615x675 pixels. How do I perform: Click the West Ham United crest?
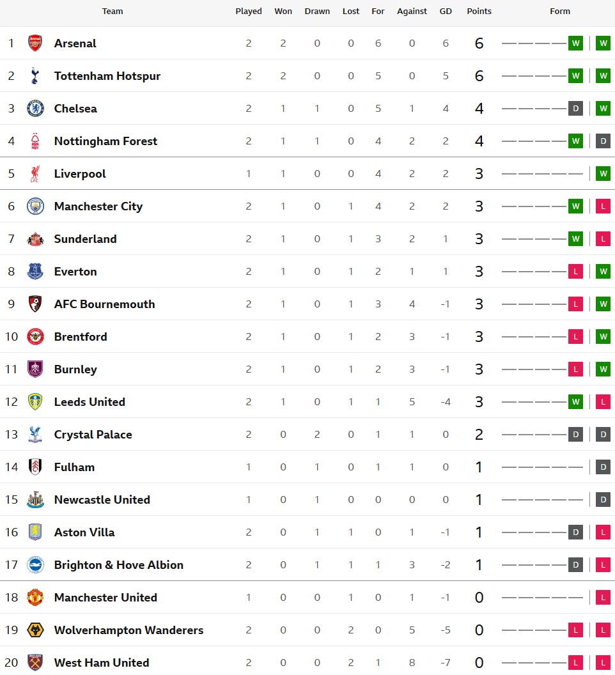35,662
